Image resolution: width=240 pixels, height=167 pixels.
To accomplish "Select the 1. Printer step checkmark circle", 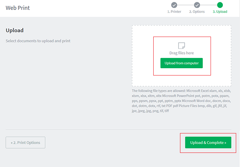I will coord(174,5).
